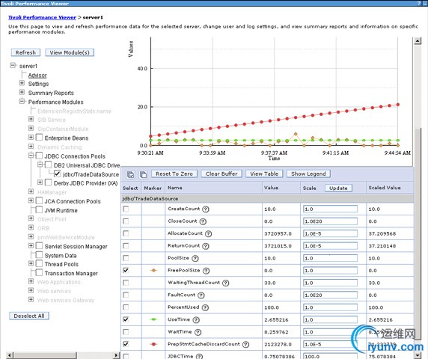Expand Derby JDBC Provider (XA) node
The height and width of the screenshot is (359, 428).
point(40,182)
